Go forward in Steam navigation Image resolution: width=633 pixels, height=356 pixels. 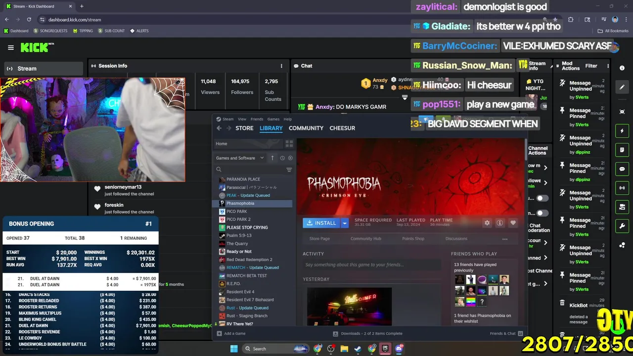pos(228,128)
